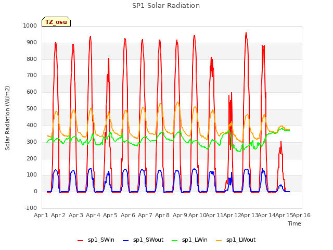
Task: Click the TZ_osu annotation label
Action: click(x=56, y=22)
